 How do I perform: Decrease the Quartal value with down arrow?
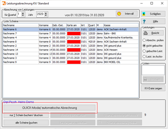point(23,15)
